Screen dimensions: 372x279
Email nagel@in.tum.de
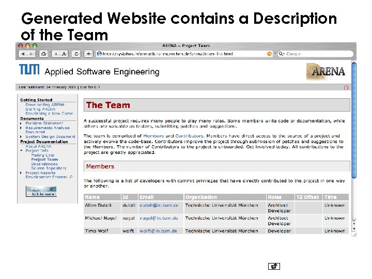[159, 218]
